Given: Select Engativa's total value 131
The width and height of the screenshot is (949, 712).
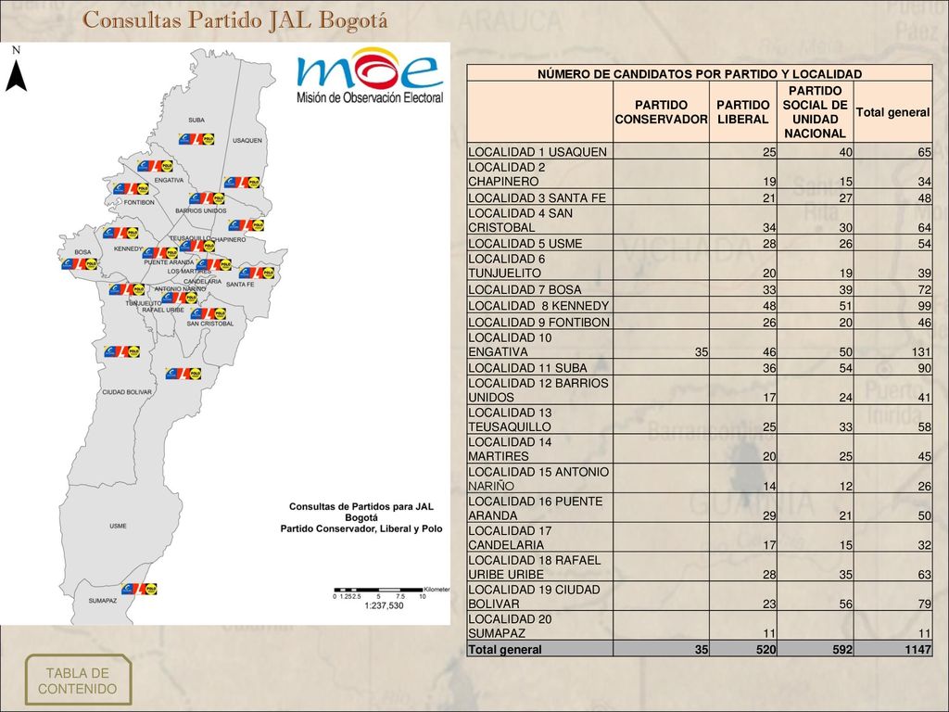Looking at the screenshot, I should click(921, 351).
